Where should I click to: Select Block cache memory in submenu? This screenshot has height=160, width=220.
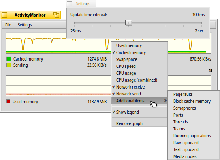[x=194, y=101]
